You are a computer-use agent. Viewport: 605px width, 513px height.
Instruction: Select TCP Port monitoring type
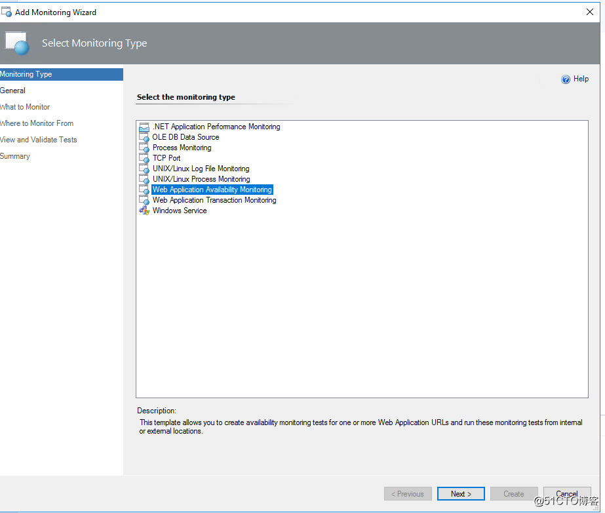pos(166,158)
